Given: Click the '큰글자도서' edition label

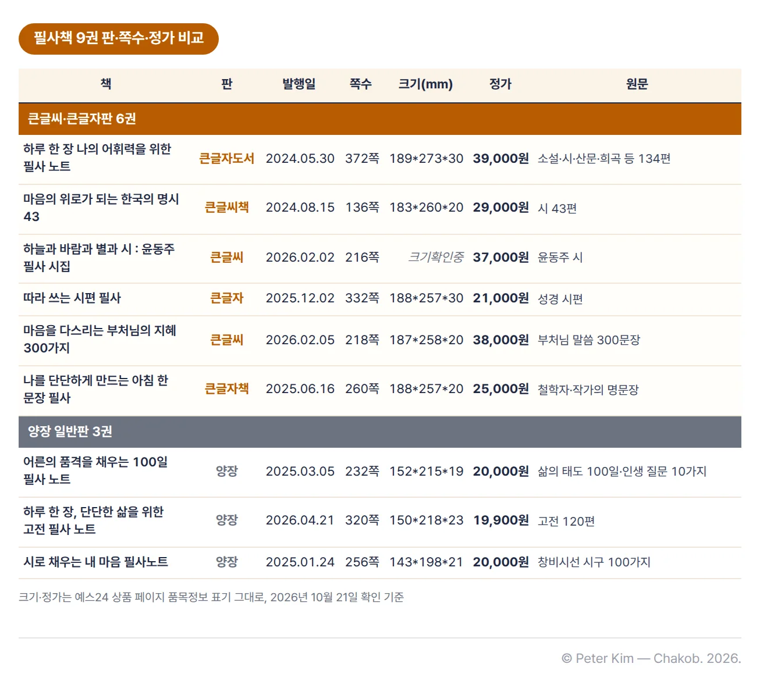Looking at the screenshot, I should [x=227, y=158].
